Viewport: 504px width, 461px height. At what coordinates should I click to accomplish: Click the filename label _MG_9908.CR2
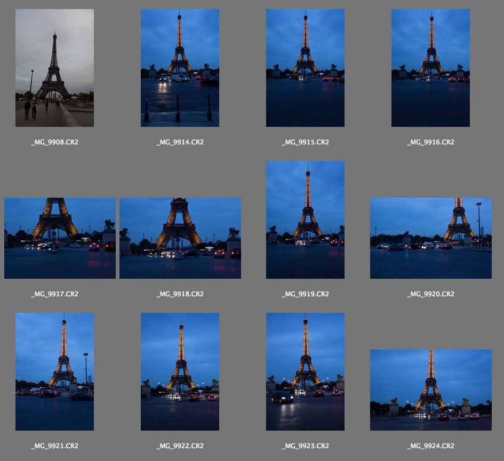[54, 142]
